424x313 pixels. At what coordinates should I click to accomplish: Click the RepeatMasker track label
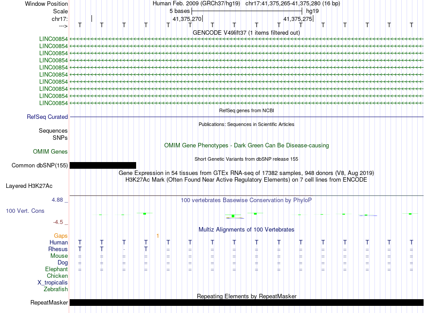pyautogui.click(x=49, y=303)
